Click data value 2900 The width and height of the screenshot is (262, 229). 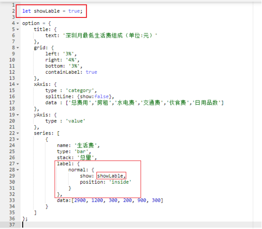tap(80, 200)
